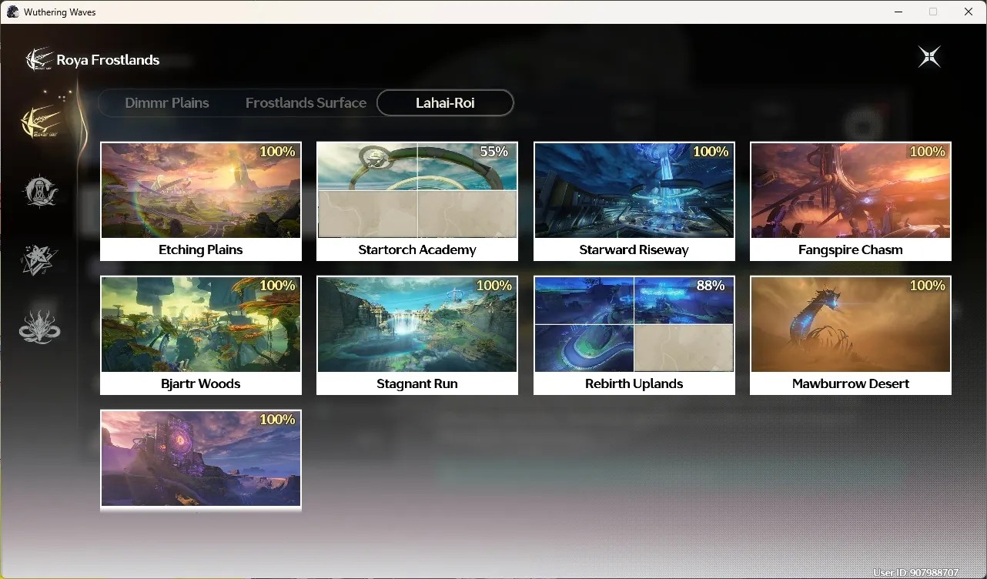Click the Starward Riseway label
Screen dimensions: 987x579
click(x=634, y=249)
